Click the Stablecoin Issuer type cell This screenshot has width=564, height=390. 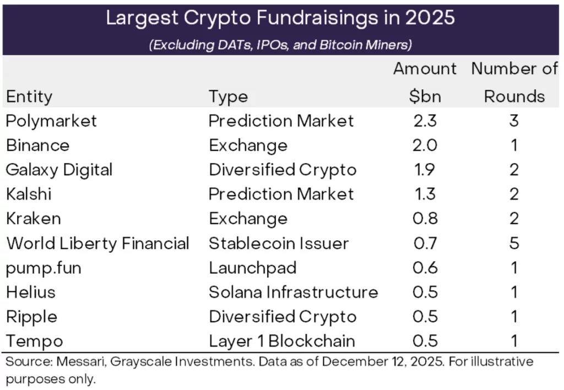tap(278, 243)
